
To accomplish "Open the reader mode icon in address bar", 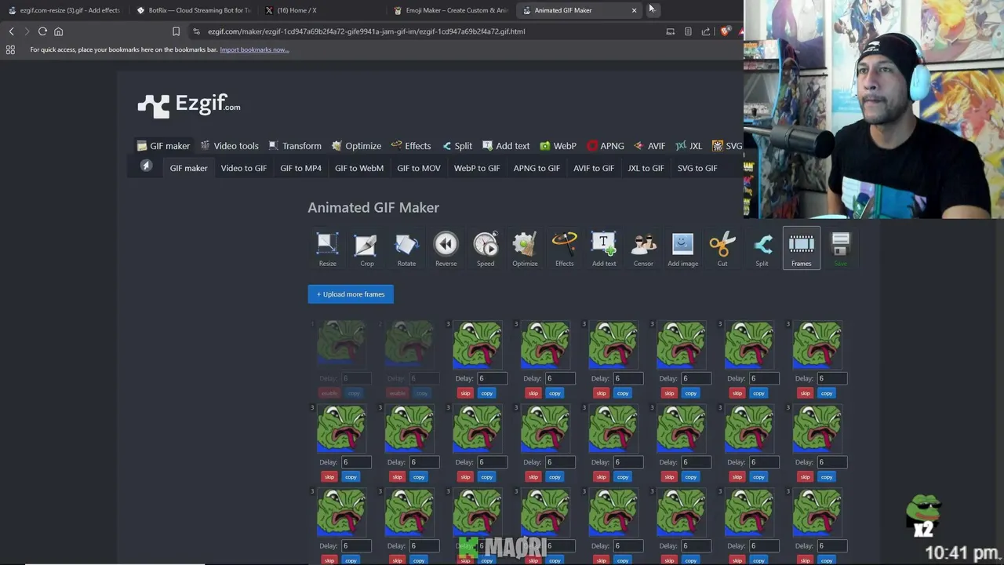I will coord(688,31).
